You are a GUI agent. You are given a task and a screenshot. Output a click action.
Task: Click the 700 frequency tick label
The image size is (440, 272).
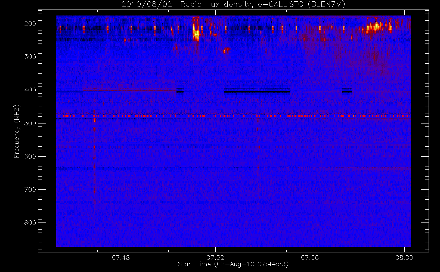(30, 190)
